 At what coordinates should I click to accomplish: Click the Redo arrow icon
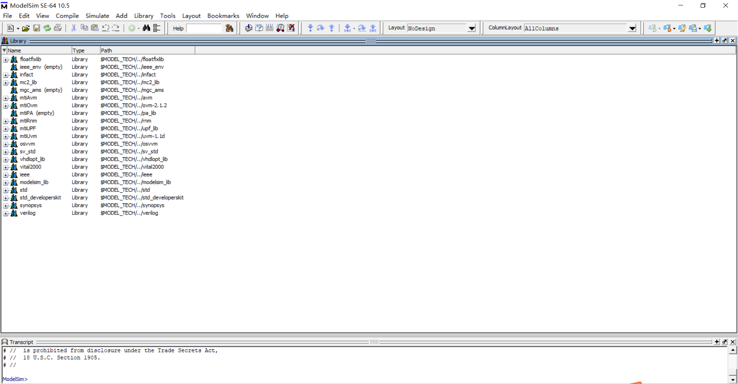pyautogui.click(x=116, y=28)
